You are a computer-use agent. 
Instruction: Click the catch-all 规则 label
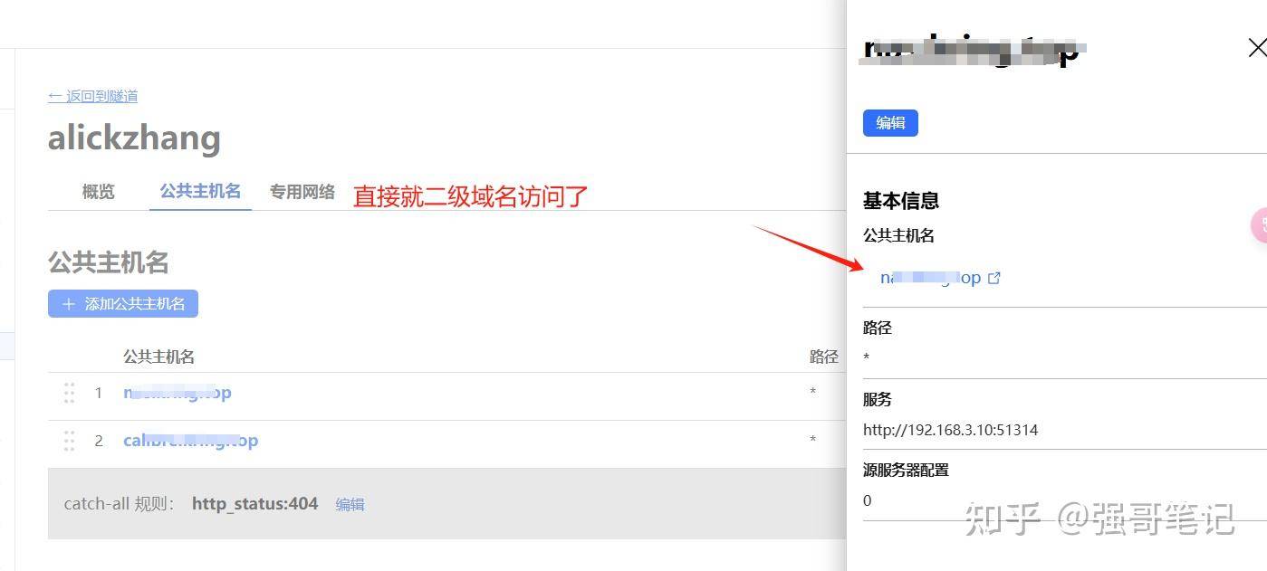click(120, 504)
